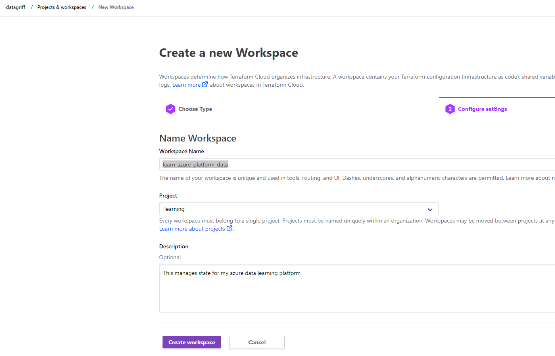Go to Projects & workspaces breadcrumb

point(62,7)
